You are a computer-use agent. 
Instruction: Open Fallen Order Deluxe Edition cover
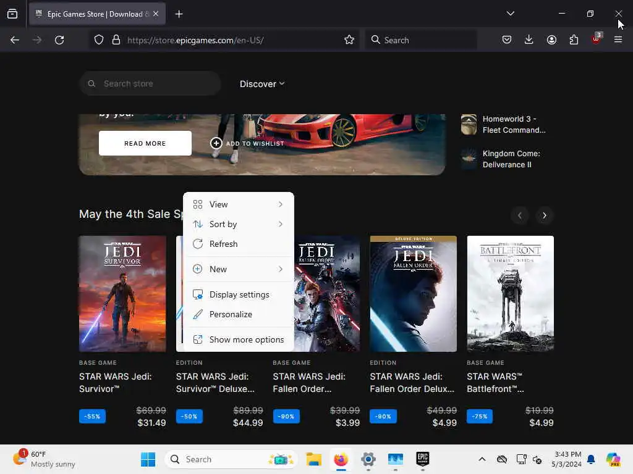(x=414, y=294)
